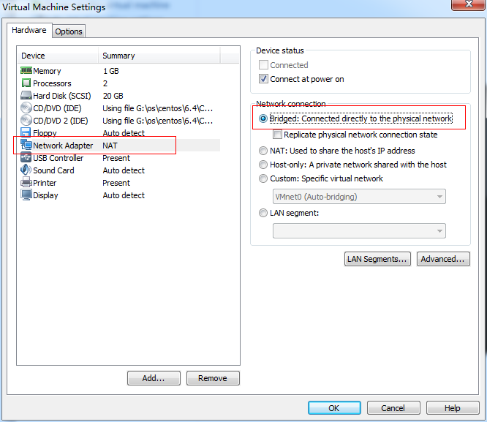Image resolution: width=487 pixels, height=422 pixels.
Task: Select the Network Adapter row label
Action: point(63,146)
